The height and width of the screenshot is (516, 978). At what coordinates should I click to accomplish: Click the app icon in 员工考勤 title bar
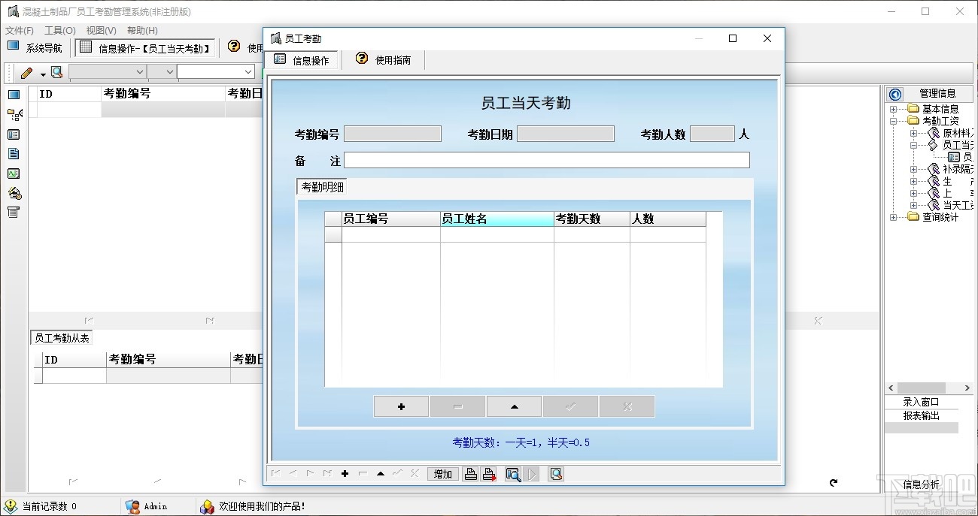[x=276, y=38]
